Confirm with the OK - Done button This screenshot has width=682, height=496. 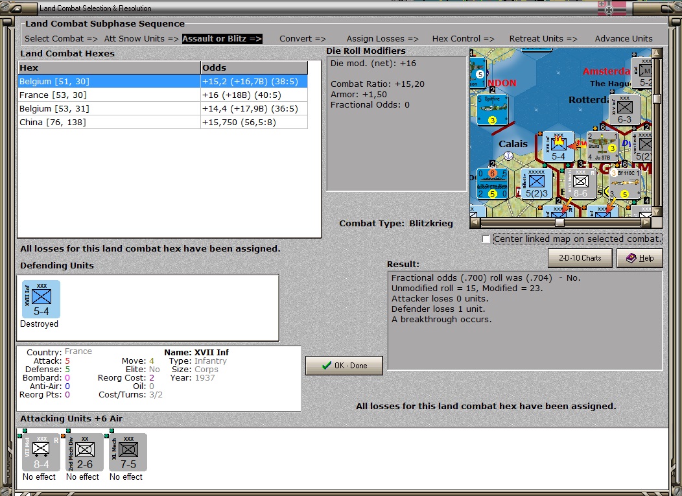coord(344,366)
